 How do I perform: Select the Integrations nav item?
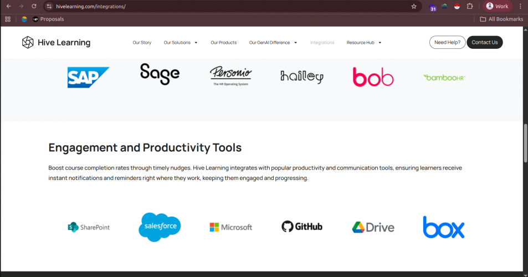(x=322, y=43)
